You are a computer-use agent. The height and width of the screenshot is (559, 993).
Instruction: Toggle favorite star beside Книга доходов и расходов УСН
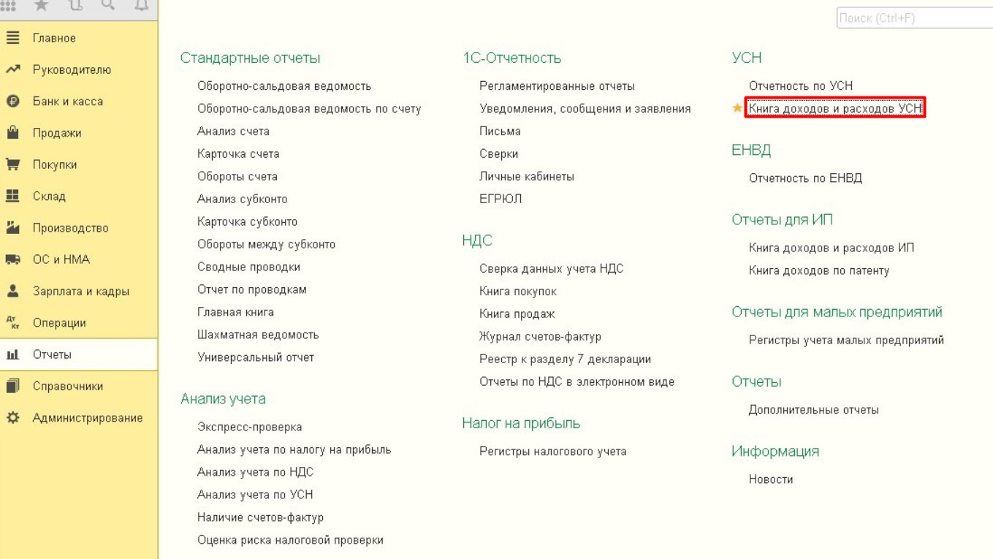click(x=737, y=108)
